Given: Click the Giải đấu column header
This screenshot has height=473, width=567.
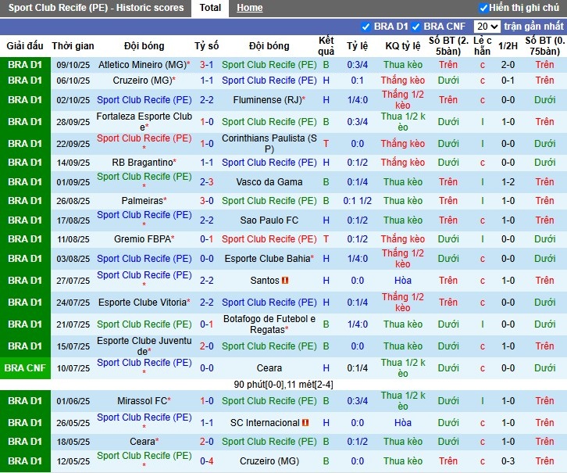Looking at the screenshot, I should pyautogui.click(x=25, y=46).
